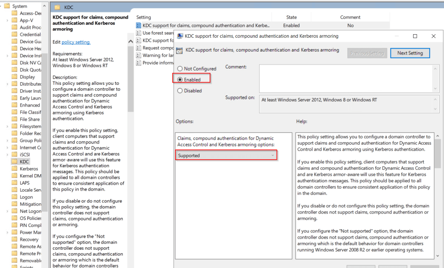
Task: Click the Kerberos folder icon in tree
Action: click(14, 169)
